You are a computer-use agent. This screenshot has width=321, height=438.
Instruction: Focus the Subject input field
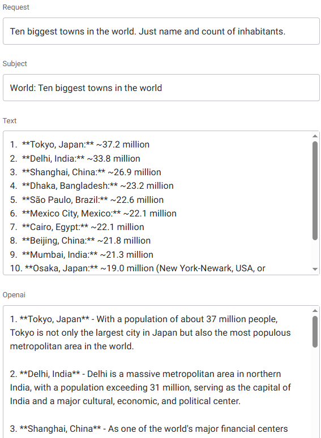click(x=161, y=88)
